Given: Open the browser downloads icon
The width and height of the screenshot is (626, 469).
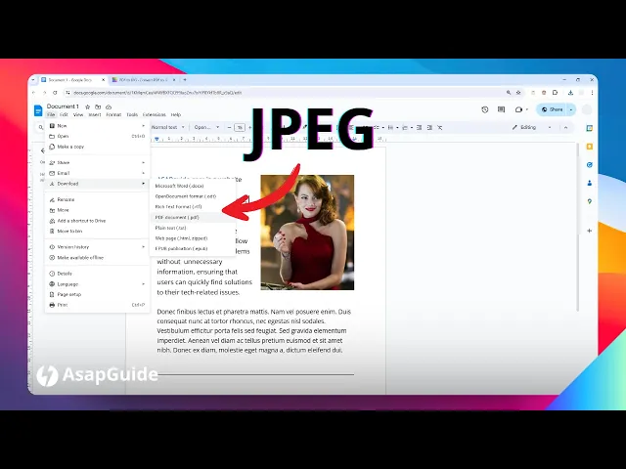Looking at the screenshot, I should click(570, 93).
